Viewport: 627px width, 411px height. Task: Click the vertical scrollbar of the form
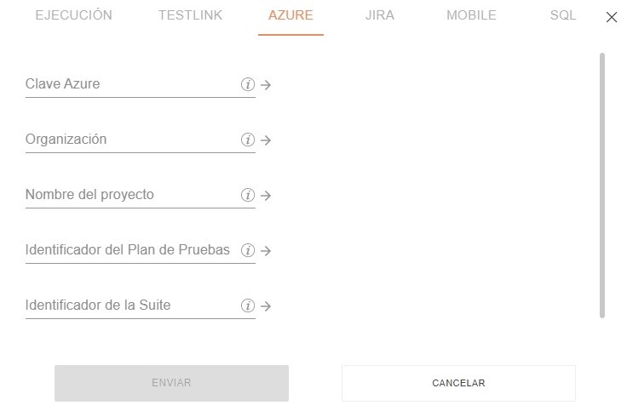pyautogui.click(x=602, y=186)
